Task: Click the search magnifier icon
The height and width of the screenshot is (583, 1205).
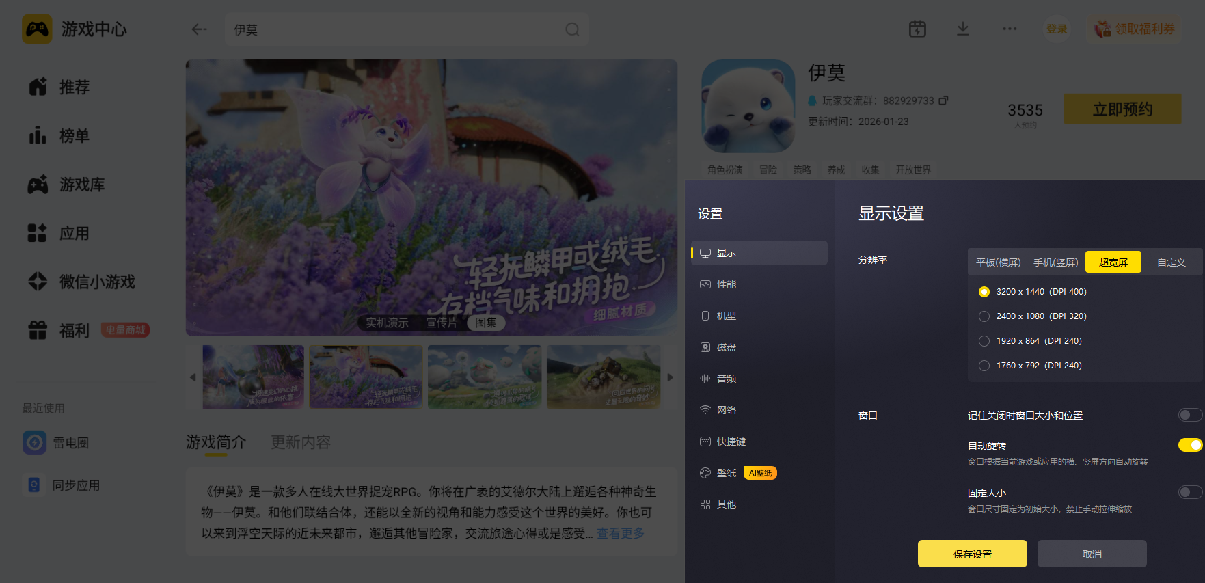Action: 572,29
